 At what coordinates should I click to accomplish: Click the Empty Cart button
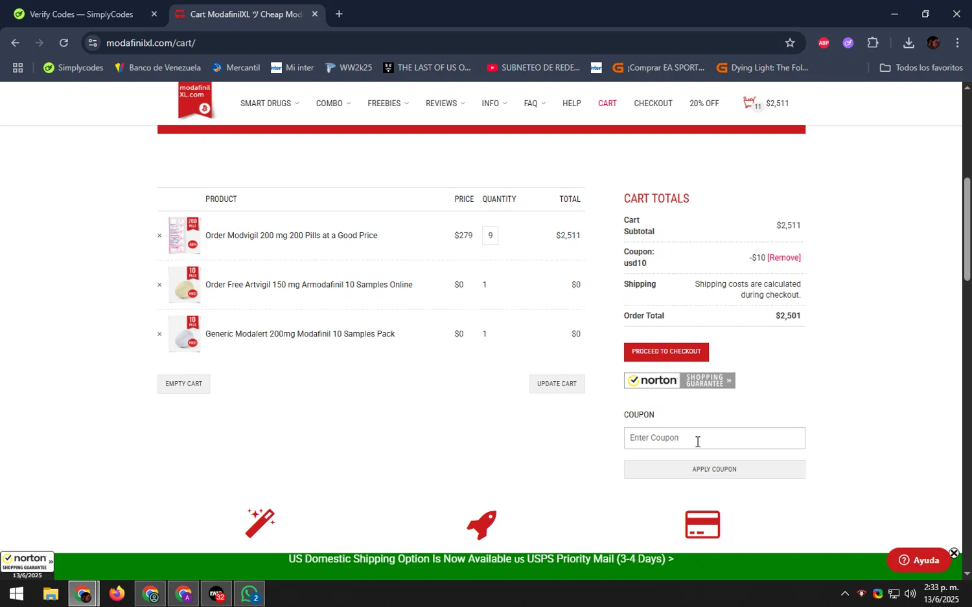(183, 384)
